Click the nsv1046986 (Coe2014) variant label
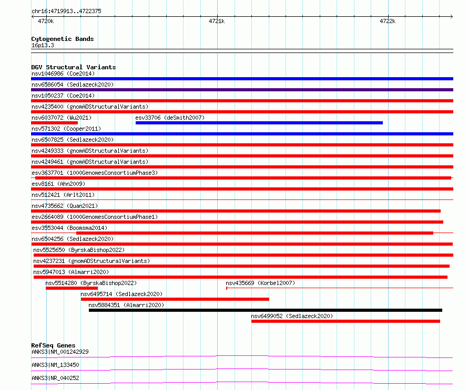 (63, 73)
